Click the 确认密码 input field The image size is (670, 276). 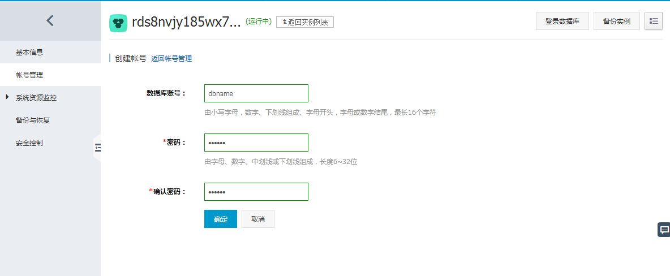(x=256, y=192)
